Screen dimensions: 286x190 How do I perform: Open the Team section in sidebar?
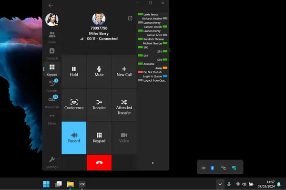click(52, 38)
